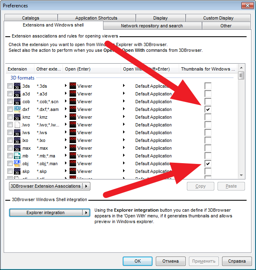The width and height of the screenshot is (256, 270).
Task: Click the .3ds file type icon
Action: tap(17, 86)
